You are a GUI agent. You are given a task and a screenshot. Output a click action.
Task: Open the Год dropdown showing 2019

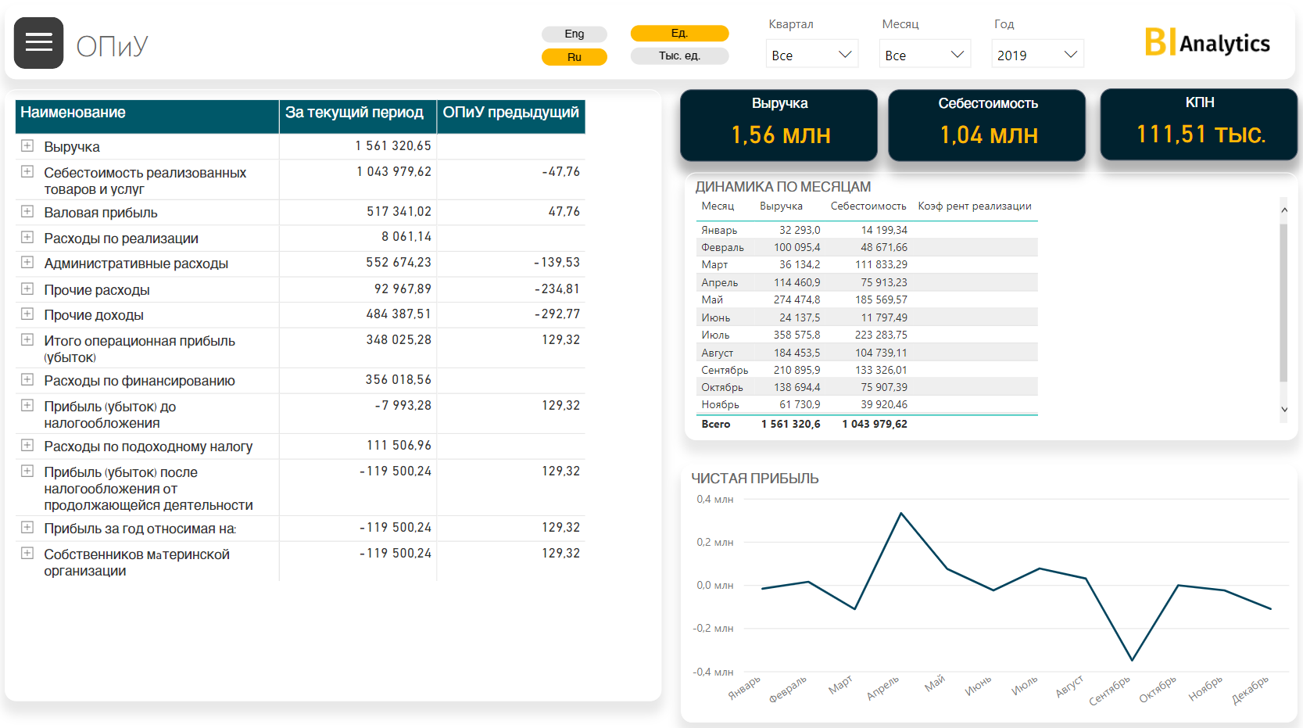coord(1037,55)
